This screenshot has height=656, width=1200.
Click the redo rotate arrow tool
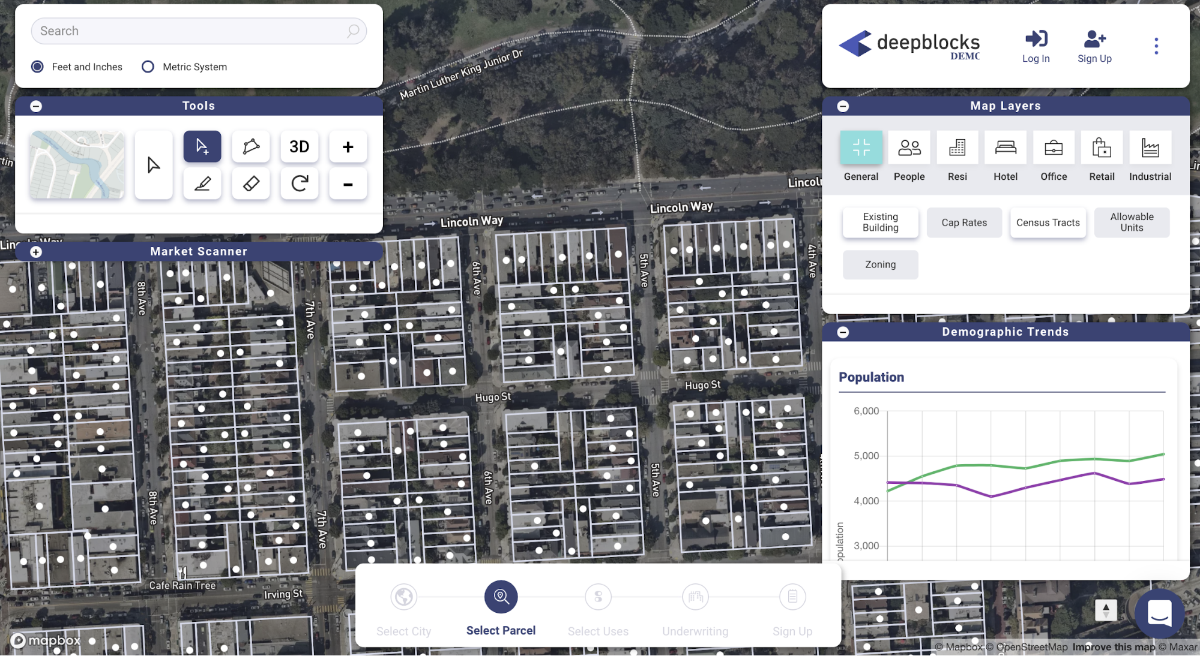pos(299,183)
